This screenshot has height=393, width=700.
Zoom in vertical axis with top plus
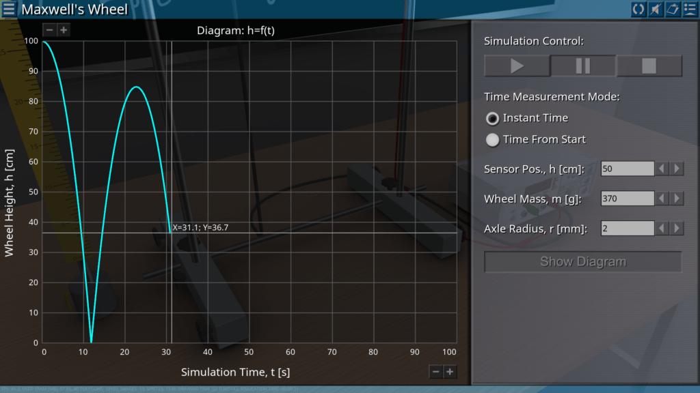point(63,30)
